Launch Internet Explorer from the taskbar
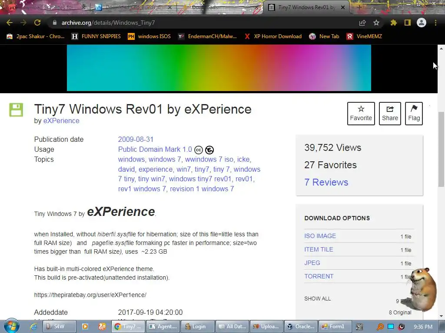The image size is (445, 333). click(x=33, y=326)
